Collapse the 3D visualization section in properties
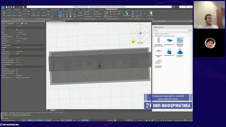This screenshot has height=127, width=226. click(x=44, y=45)
